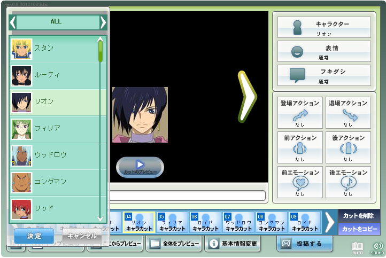Go to next category right of ALL
The width and height of the screenshot is (386, 258).
[103, 22]
